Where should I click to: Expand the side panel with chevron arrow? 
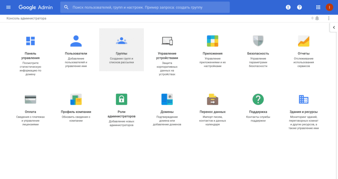334,28
